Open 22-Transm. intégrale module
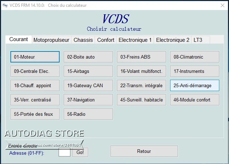229x164 pixels. coord(141,85)
